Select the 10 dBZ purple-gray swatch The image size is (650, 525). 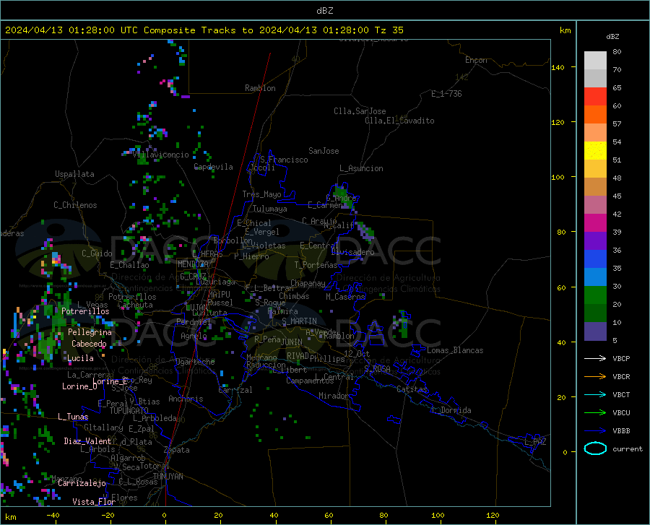[x=595, y=331]
